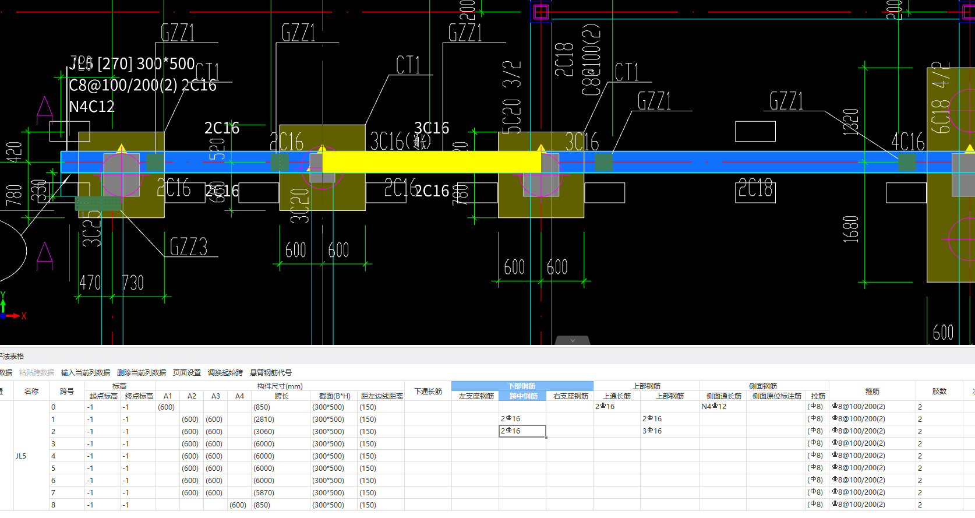Click the 肢数 column header

pos(939,392)
